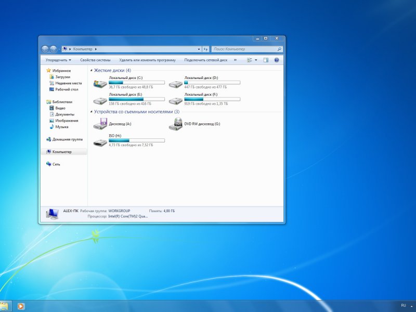The width and height of the screenshot is (416, 312).
Task: Click the Видео library icon
Action: [51, 108]
